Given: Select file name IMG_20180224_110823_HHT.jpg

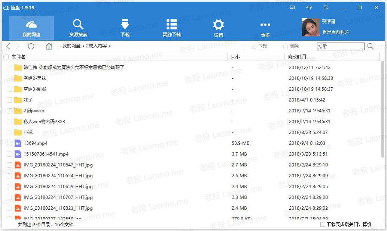Looking at the screenshot, I should [58, 208].
